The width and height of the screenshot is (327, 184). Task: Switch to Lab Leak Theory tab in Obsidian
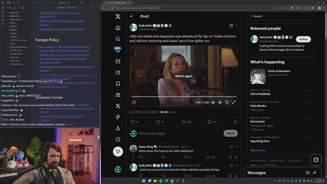tap(52, 3)
